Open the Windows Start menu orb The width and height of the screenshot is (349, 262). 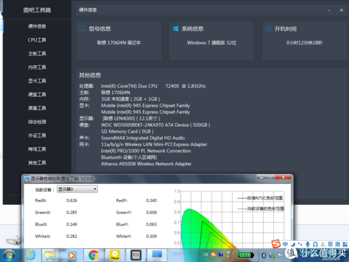[x=9, y=255]
